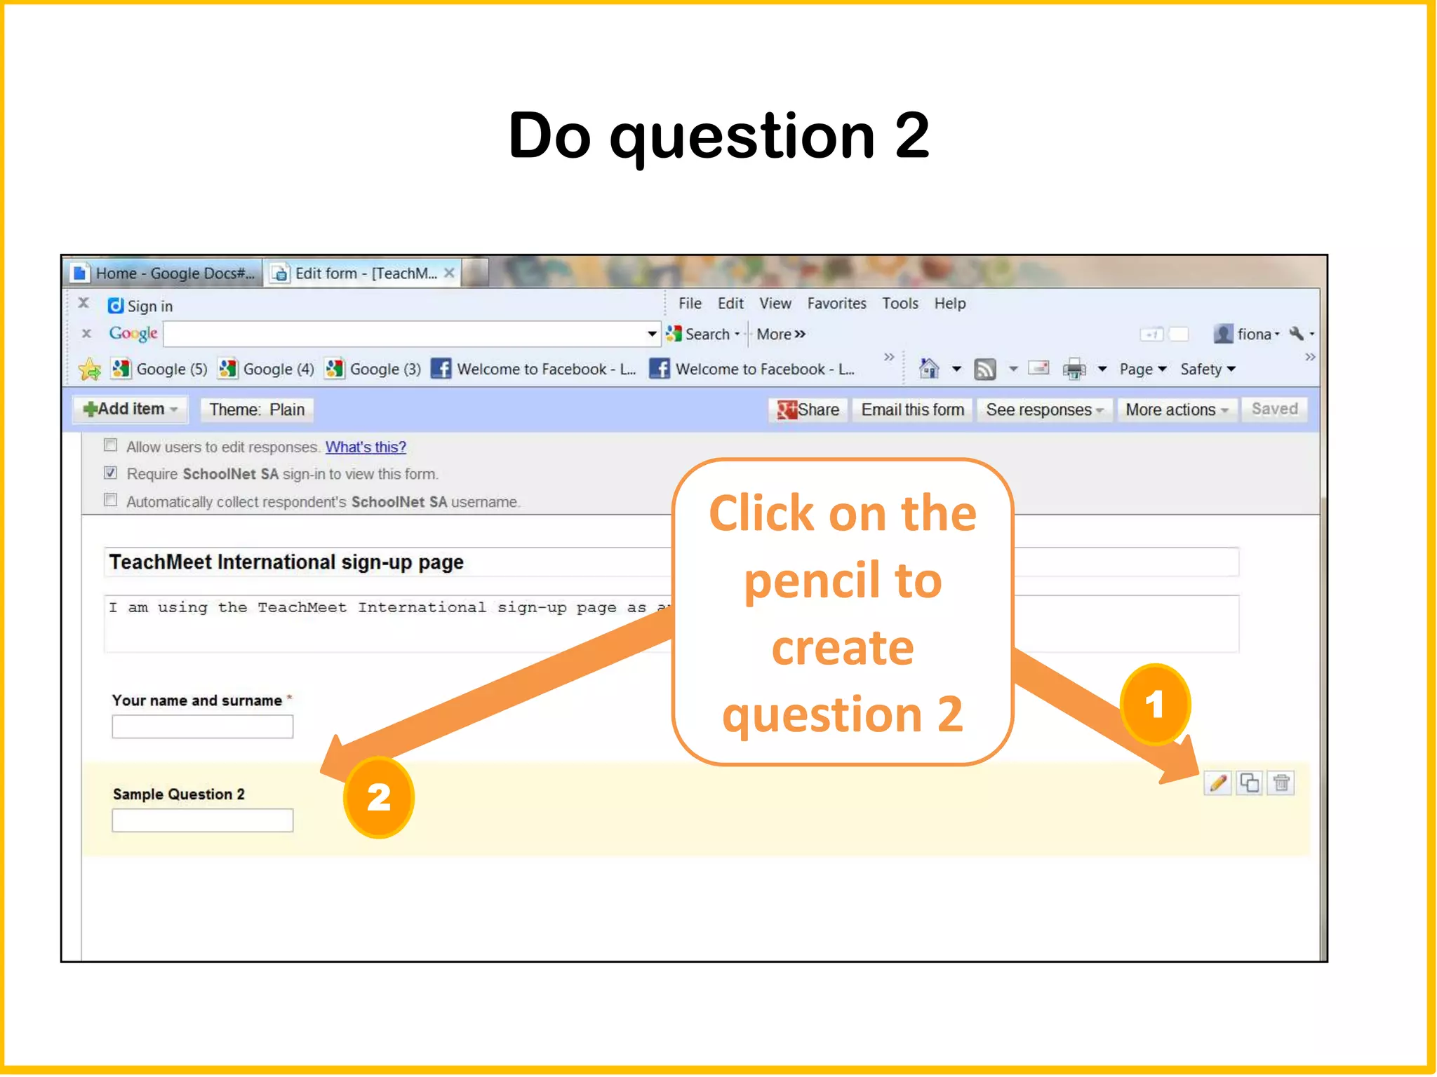Viewport: 1437px width, 1077px height.
Task: Click the Favorites star icon
Action: pos(90,369)
